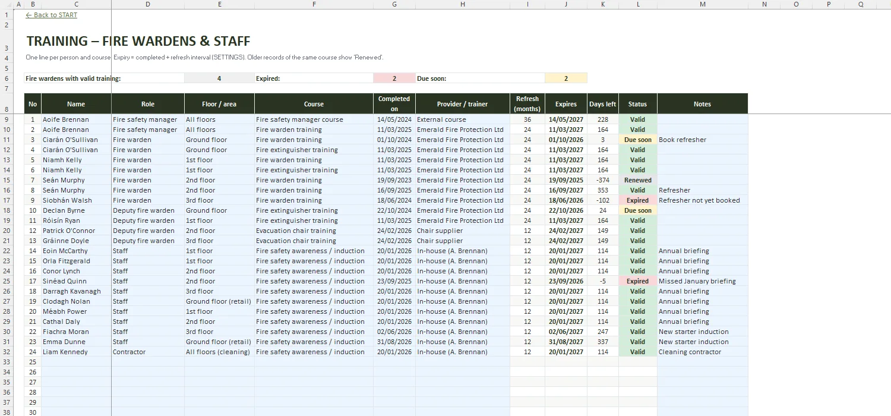Click the expiry date 31/08/2027
This screenshot has height=416, width=891.
click(566, 342)
